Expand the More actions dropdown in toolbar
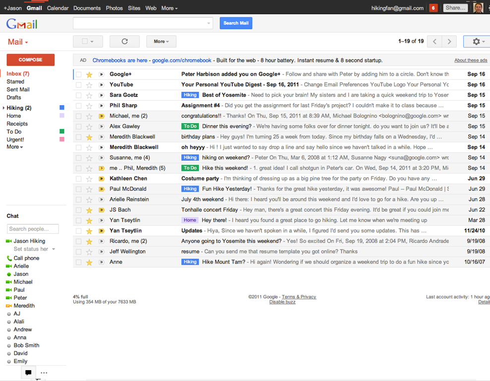Viewport: 490px width, 381px height. pyautogui.click(x=161, y=42)
